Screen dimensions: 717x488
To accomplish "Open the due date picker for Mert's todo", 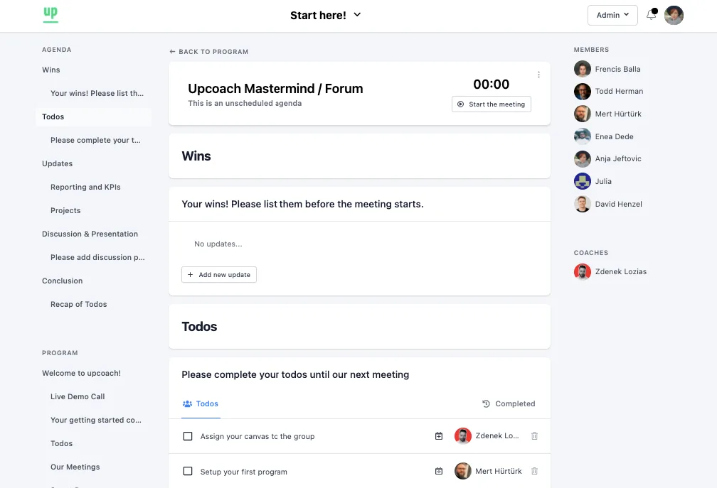I will [438, 471].
